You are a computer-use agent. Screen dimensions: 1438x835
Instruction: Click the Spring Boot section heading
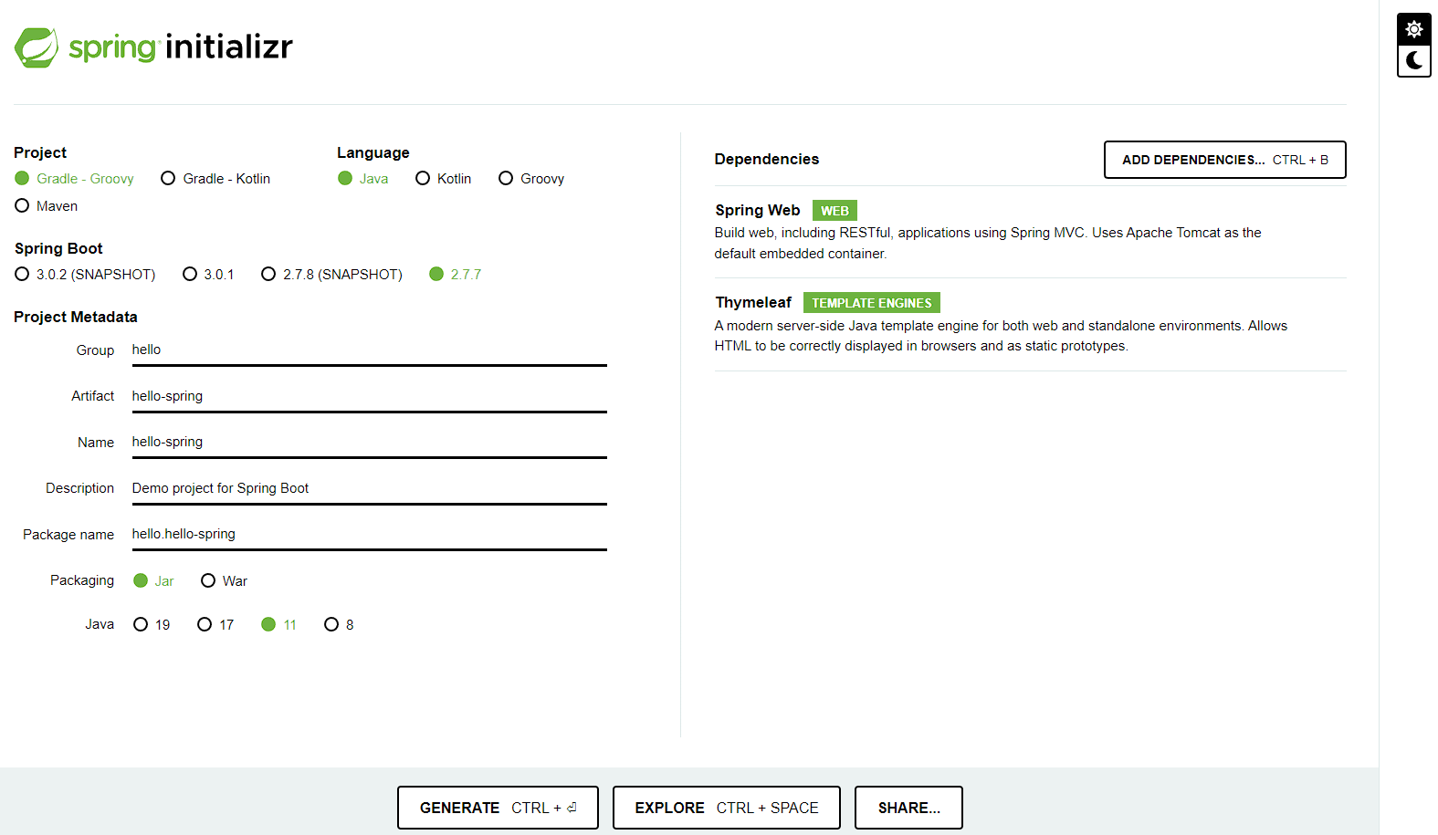[58, 249]
